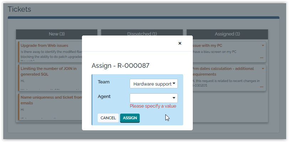Click the Cancel button
This screenshot has height=142, width=289.
(108, 118)
